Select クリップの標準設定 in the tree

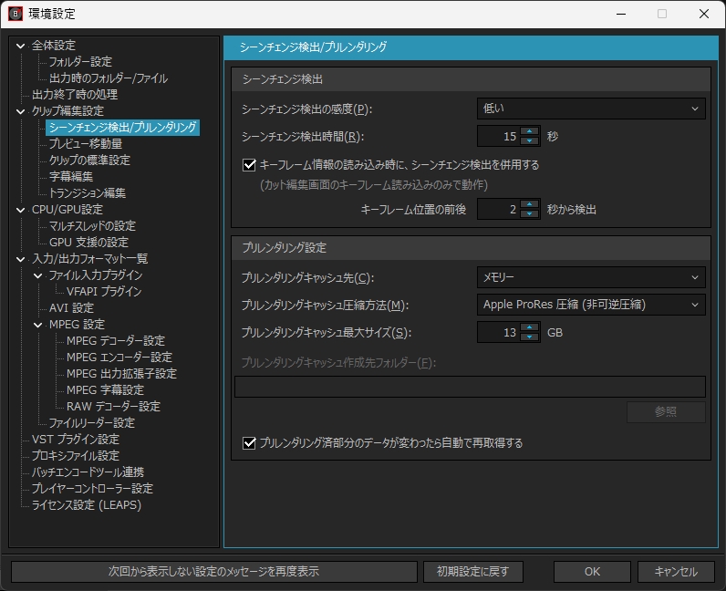89,161
